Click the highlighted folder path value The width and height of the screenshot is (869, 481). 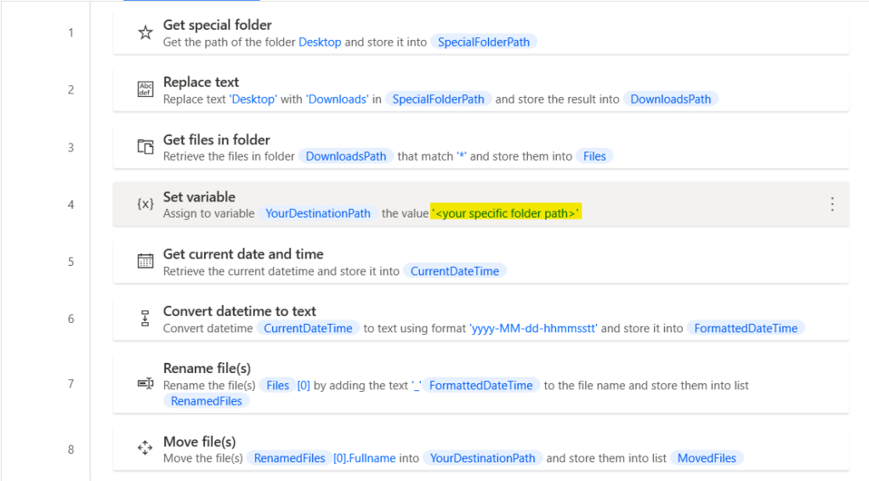pyautogui.click(x=506, y=213)
